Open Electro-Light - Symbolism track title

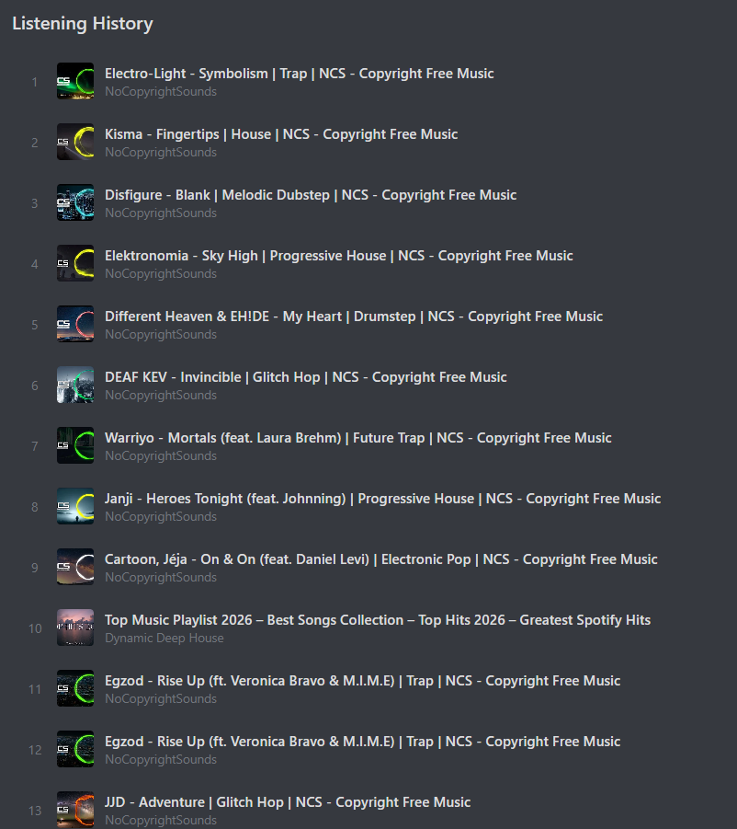pos(299,74)
